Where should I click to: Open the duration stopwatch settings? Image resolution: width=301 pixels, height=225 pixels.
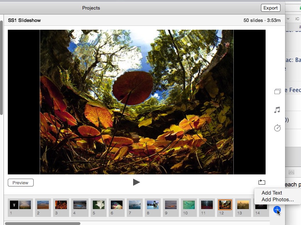click(x=277, y=128)
